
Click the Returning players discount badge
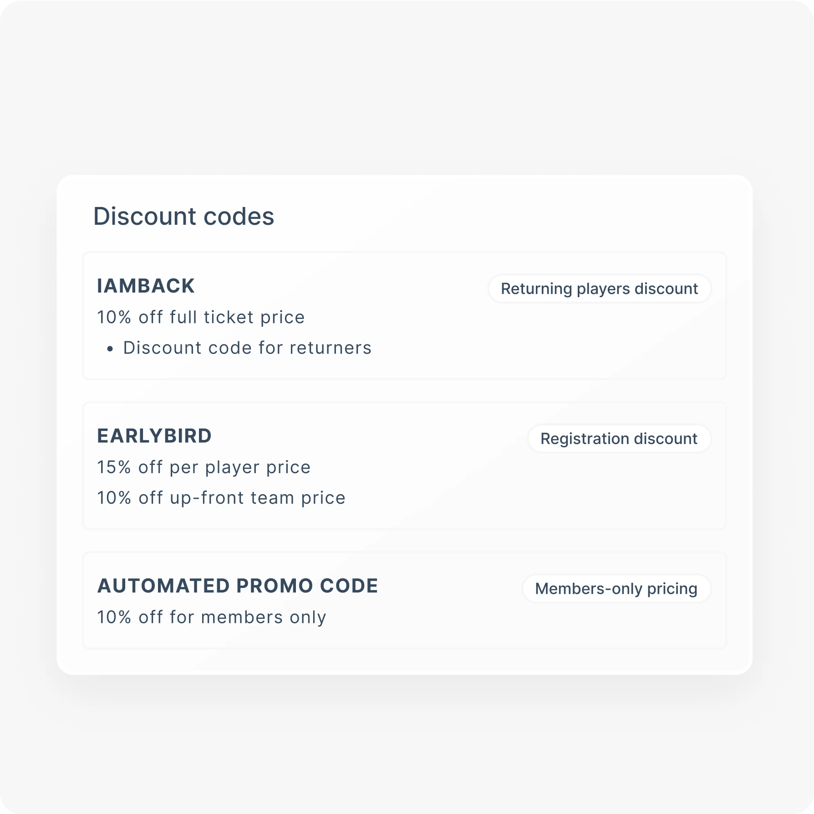[599, 288]
